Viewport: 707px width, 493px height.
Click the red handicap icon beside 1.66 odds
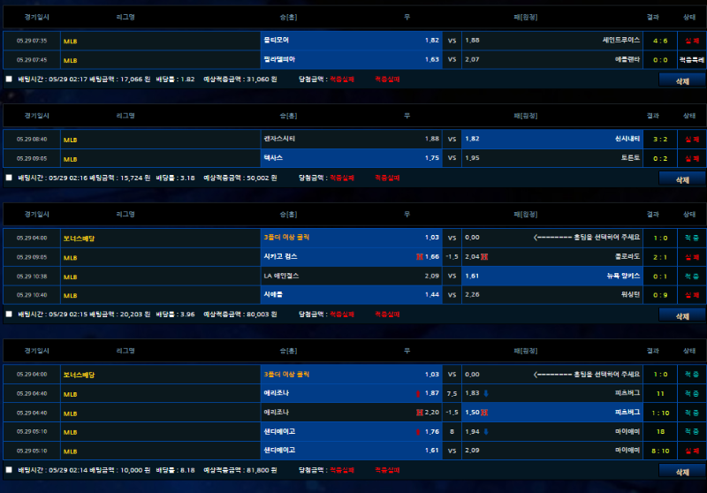(x=419, y=257)
